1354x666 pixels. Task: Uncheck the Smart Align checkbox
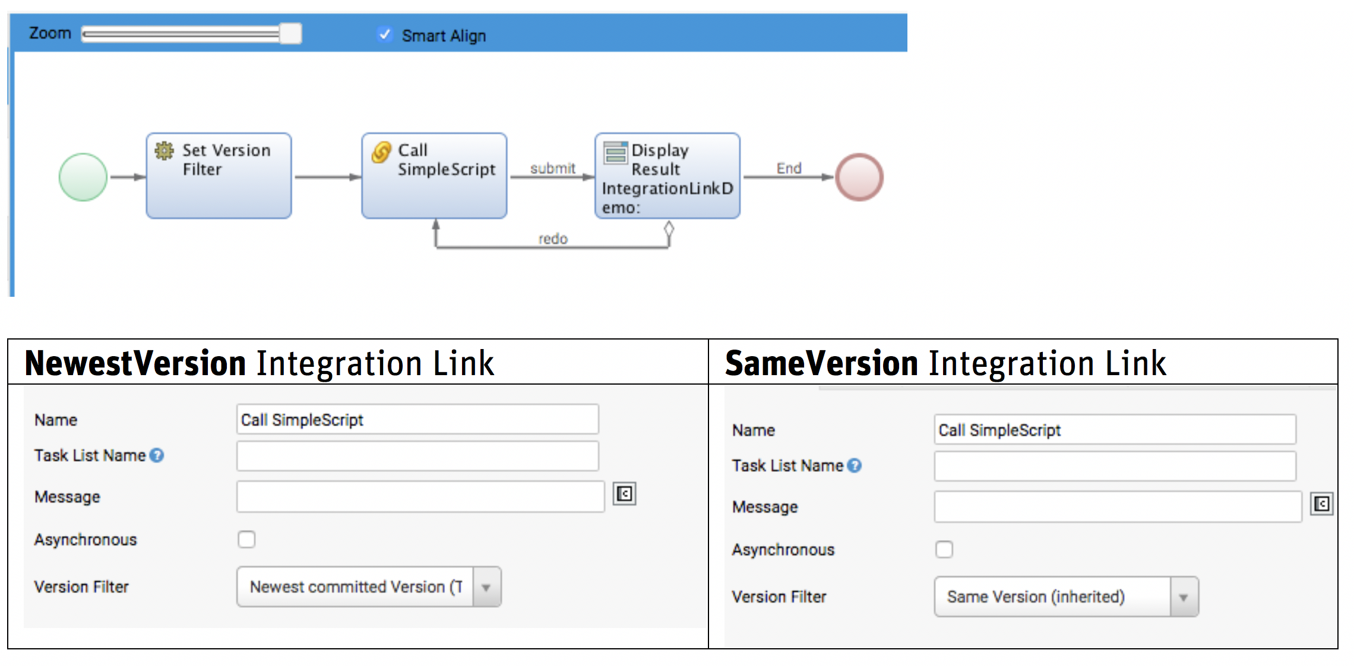(385, 34)
